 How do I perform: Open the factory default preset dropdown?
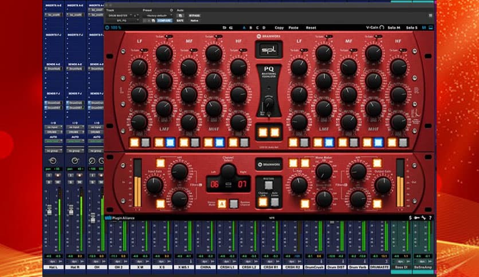(x=159, y=15)
